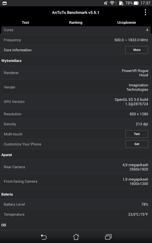Open the three-dot overflow menu
This screenshot has height=243, width=152.
[x=145, y=12]
